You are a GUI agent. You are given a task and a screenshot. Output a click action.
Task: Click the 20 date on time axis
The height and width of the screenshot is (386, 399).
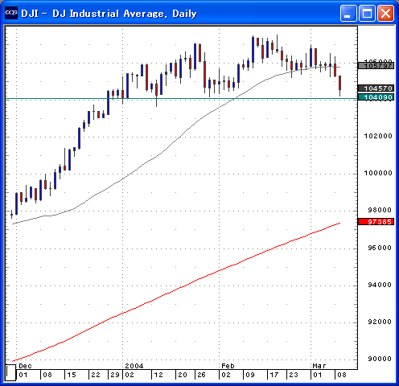[183, 375]
